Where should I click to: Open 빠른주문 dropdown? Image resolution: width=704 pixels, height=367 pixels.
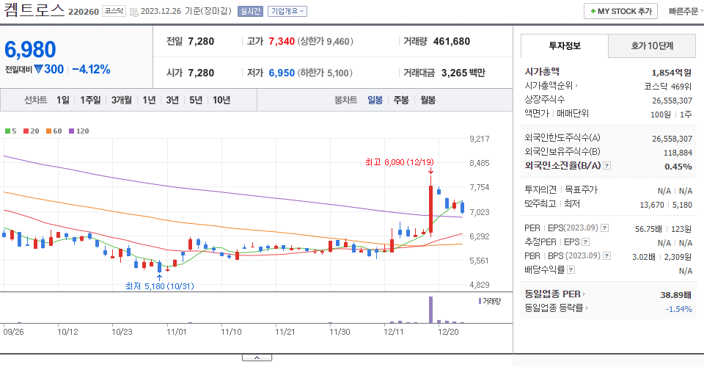686,11
